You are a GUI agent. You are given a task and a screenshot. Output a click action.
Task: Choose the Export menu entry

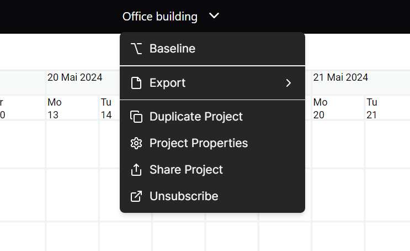click(212, 83)
